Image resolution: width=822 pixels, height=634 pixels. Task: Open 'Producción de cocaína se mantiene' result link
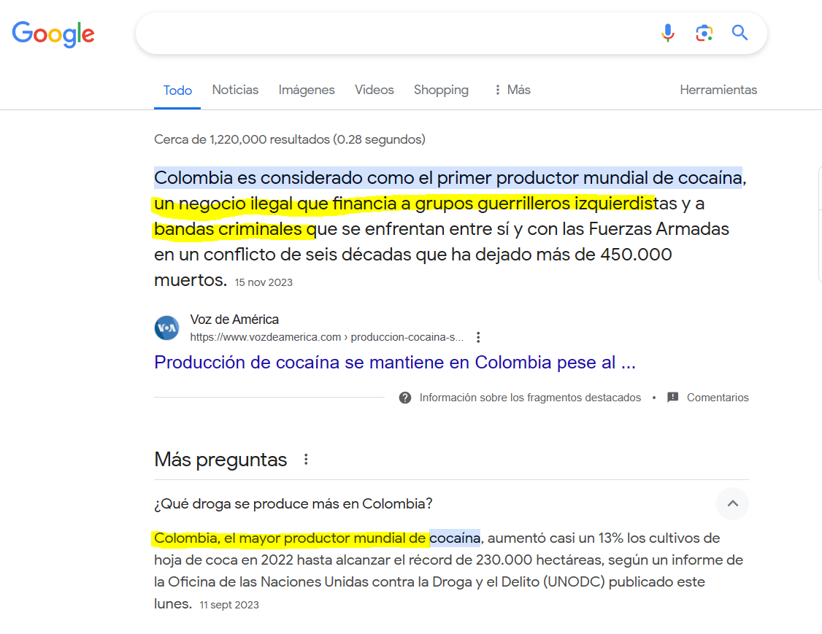click(395, 363)
